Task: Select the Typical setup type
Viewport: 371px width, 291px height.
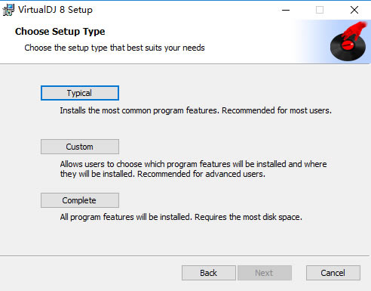Action: (x=80, y=93)
